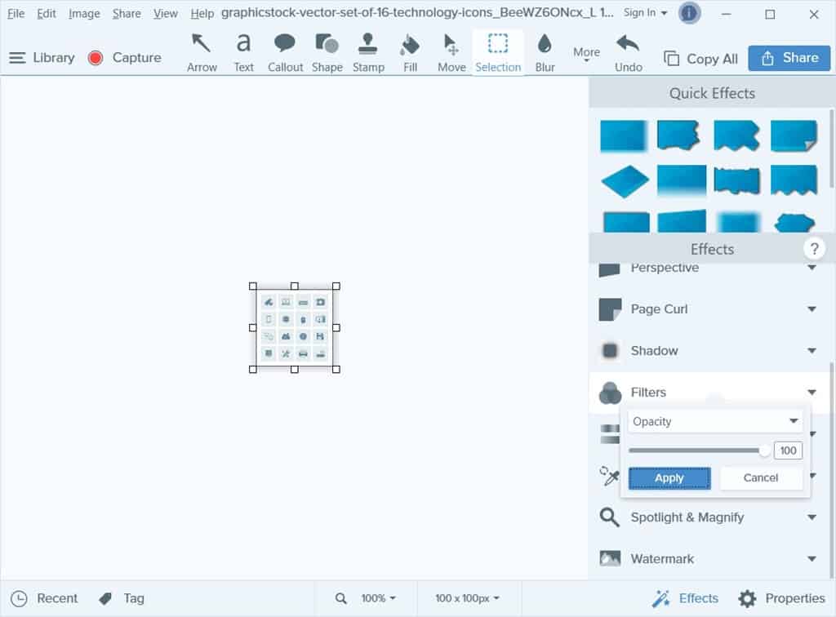Expand the Perspective effect arrow
This screenshot has height=617, width=836.
point(812,268)
